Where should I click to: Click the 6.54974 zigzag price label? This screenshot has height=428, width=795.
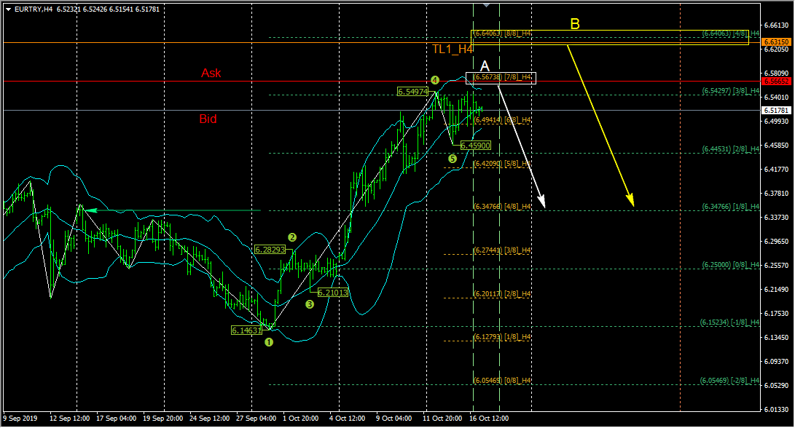[412, 92]
